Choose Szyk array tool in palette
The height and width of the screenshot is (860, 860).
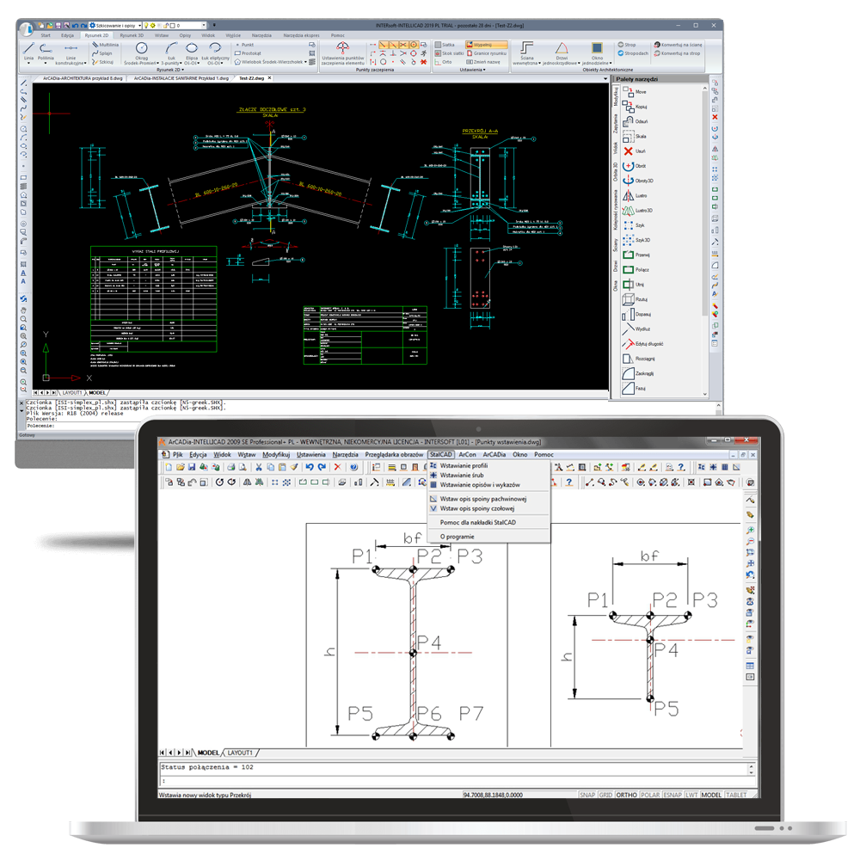pyautogui.click(x=634, y=225)
